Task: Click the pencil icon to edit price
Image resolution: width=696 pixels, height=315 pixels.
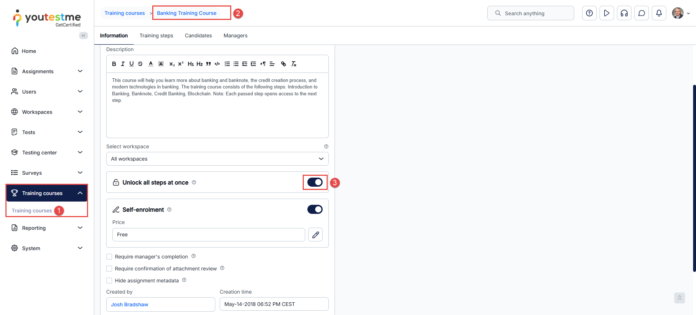Action: [315, 235]
